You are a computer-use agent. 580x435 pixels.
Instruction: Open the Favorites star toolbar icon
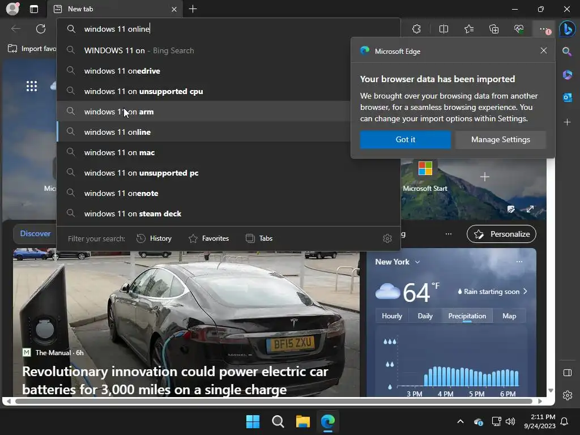point(468,29)
